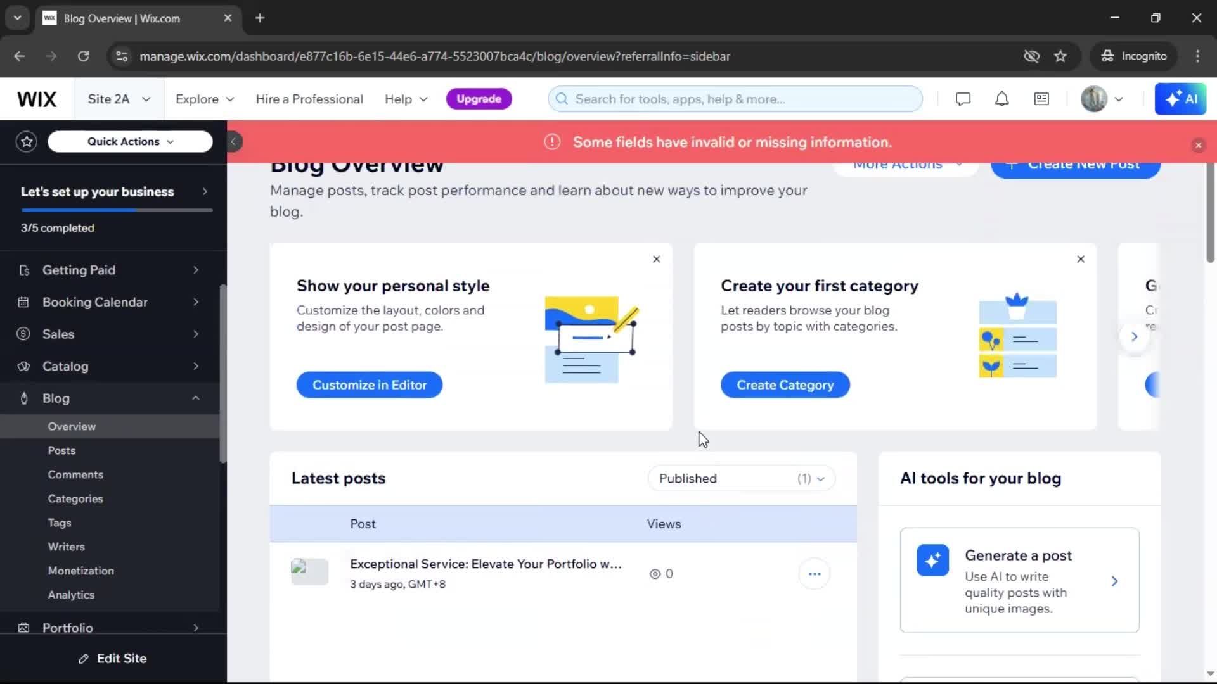Open Let's set up your business

114,191
